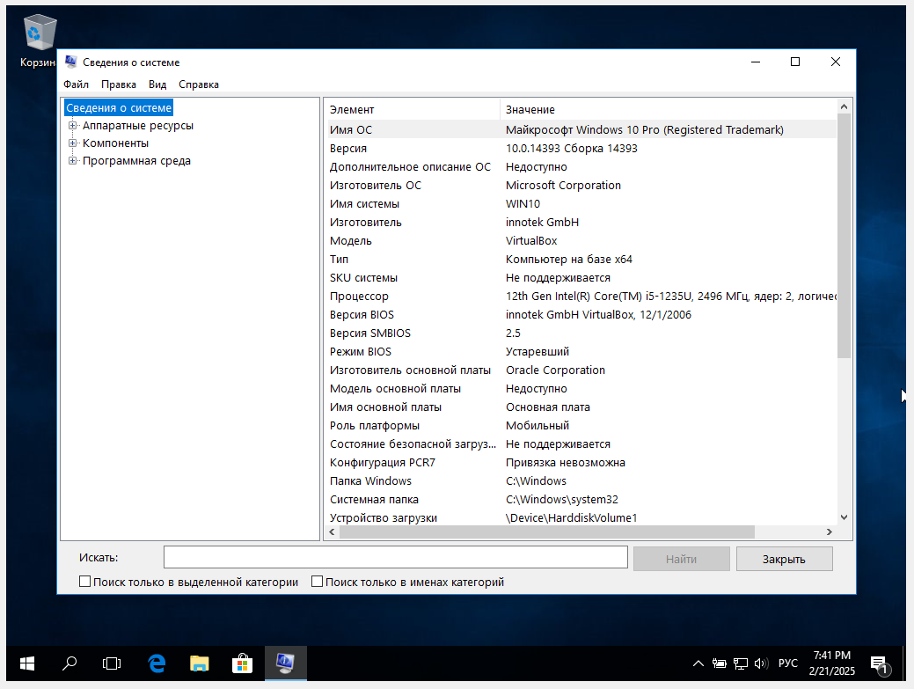The image size is (914, 689).
Task: Click the Oracle Corporation value
Action: click(555, 370)
